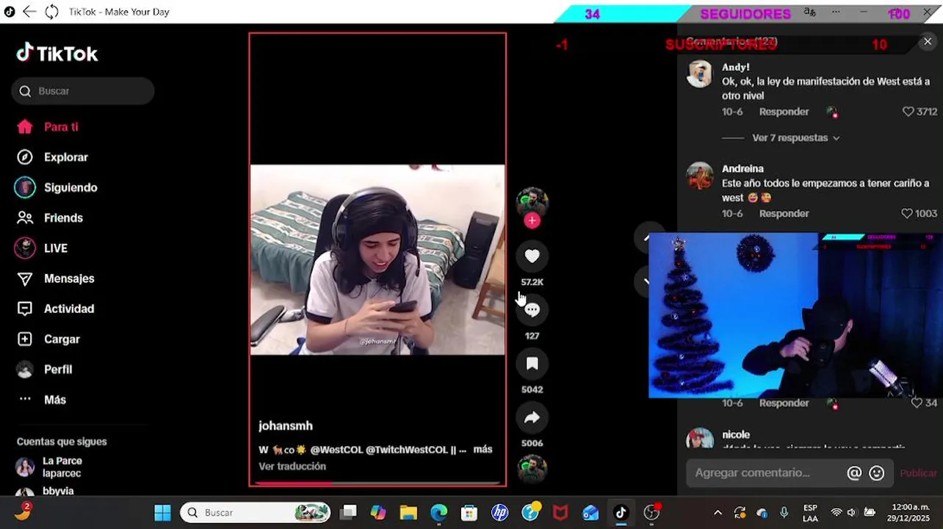Open Microsoft Store on the taskbar

pyautogui.click(x=469, y=513)
